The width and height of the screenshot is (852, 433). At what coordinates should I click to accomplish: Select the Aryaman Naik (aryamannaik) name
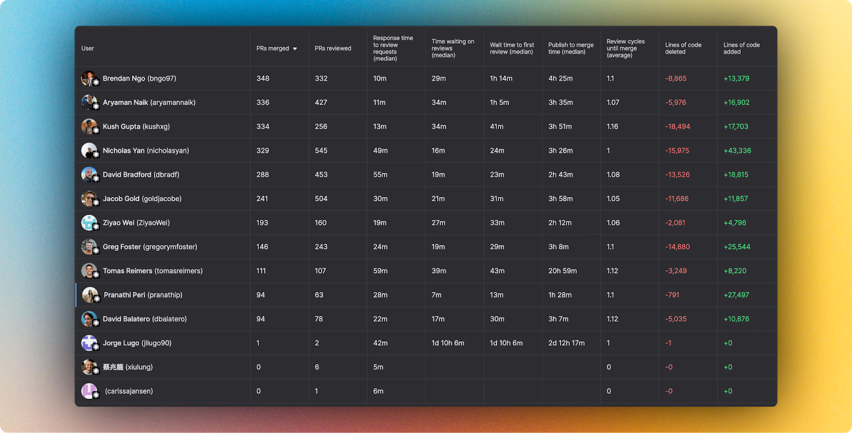tap(149, 102)
